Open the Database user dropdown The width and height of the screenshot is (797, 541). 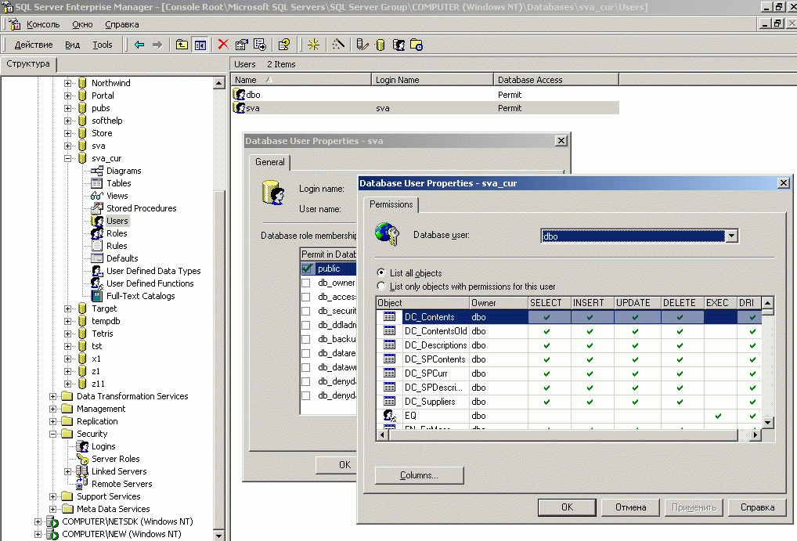(x=731, y=236)
